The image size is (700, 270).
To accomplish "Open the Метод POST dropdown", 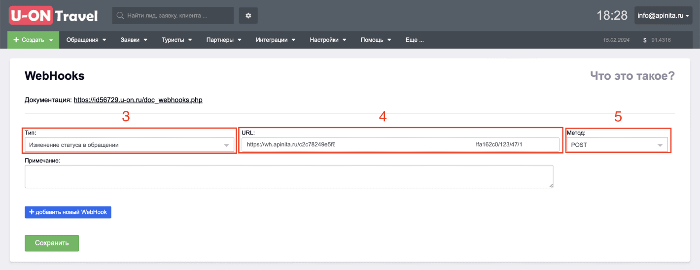I will tap(617, 145).
